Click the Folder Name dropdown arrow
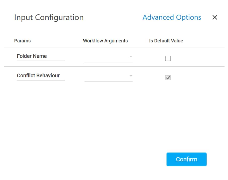The width and height of the screenshot is (228, 180). (x=131, y=57)
